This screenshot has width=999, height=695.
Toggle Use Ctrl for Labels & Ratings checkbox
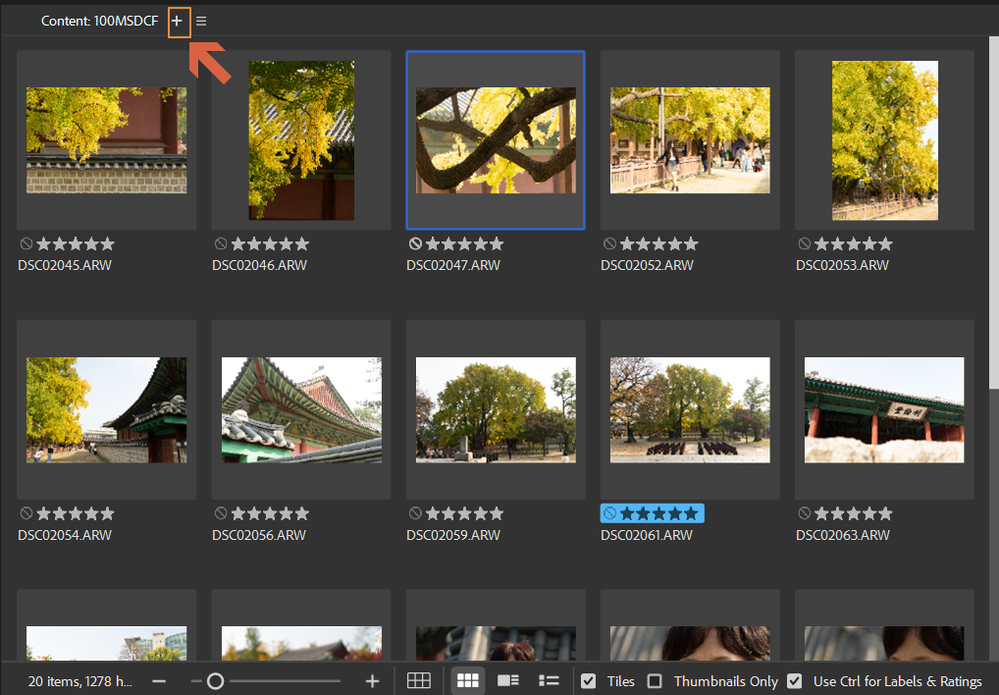pos(795,681)
